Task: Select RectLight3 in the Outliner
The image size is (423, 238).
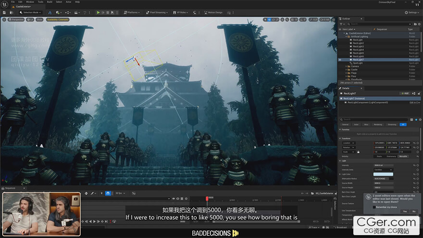Action: (x=358, y=47)
